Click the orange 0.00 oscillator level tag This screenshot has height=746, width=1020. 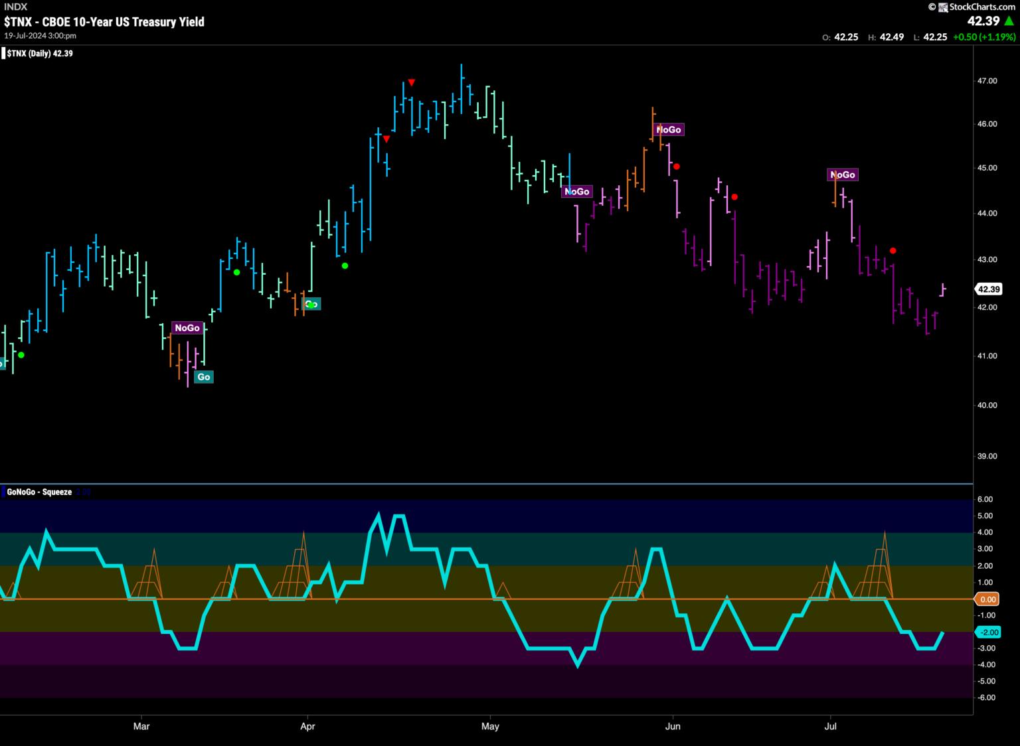pyautogui.click(x=987, y=599)
